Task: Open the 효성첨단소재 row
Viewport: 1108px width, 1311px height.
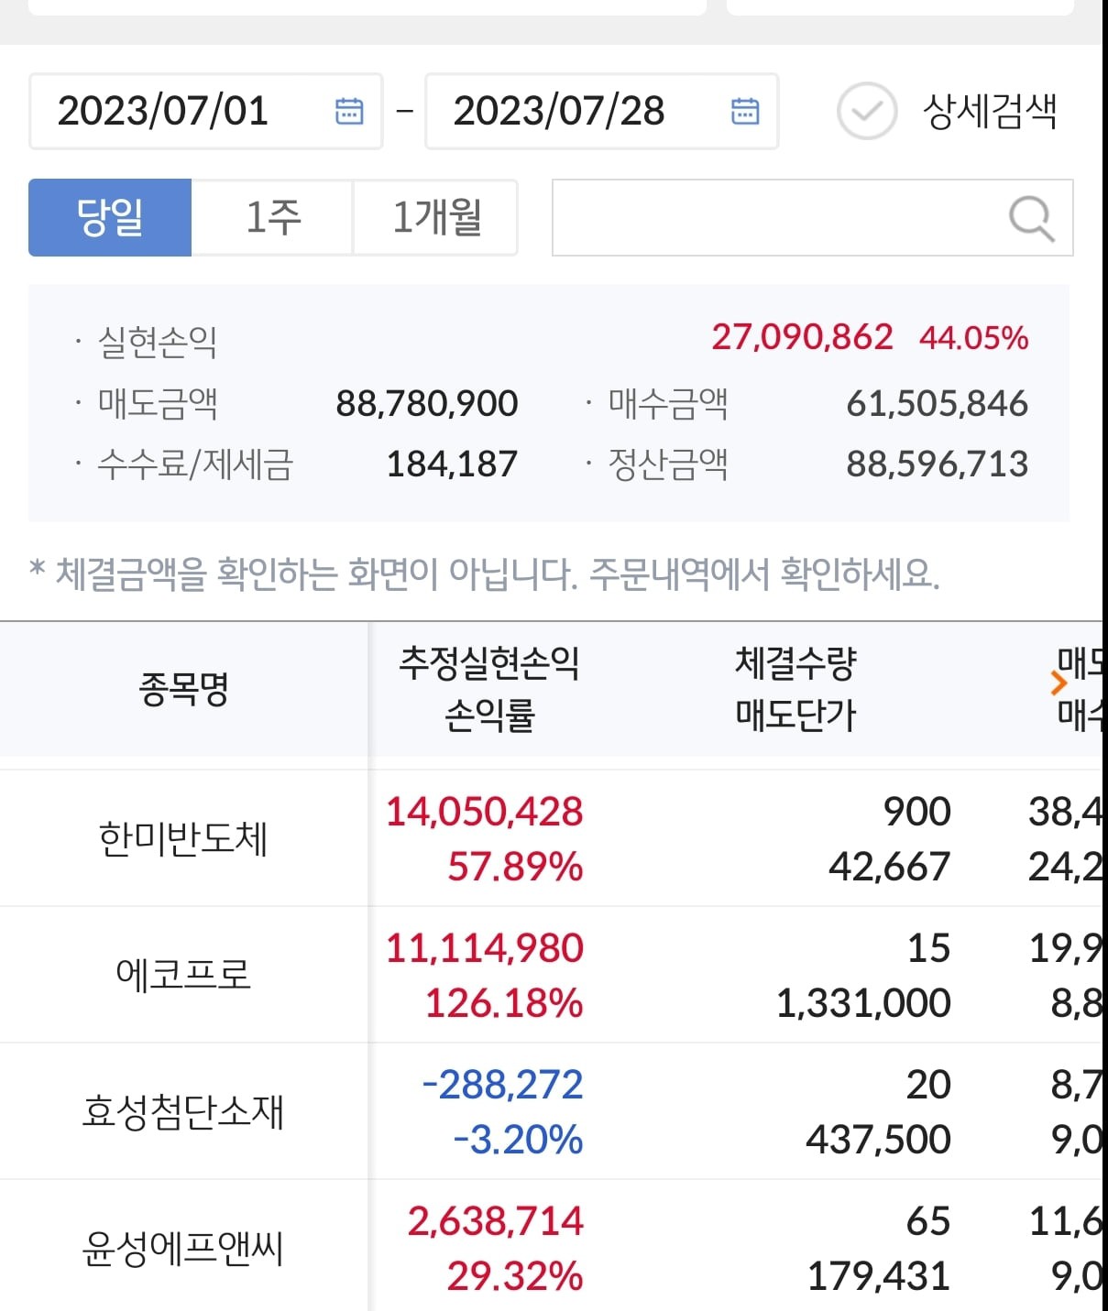Action: [551, 1111]
